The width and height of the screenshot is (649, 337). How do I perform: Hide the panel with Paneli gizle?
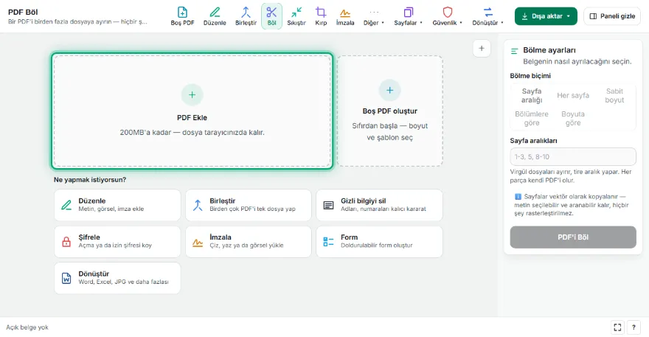[612, 16]
